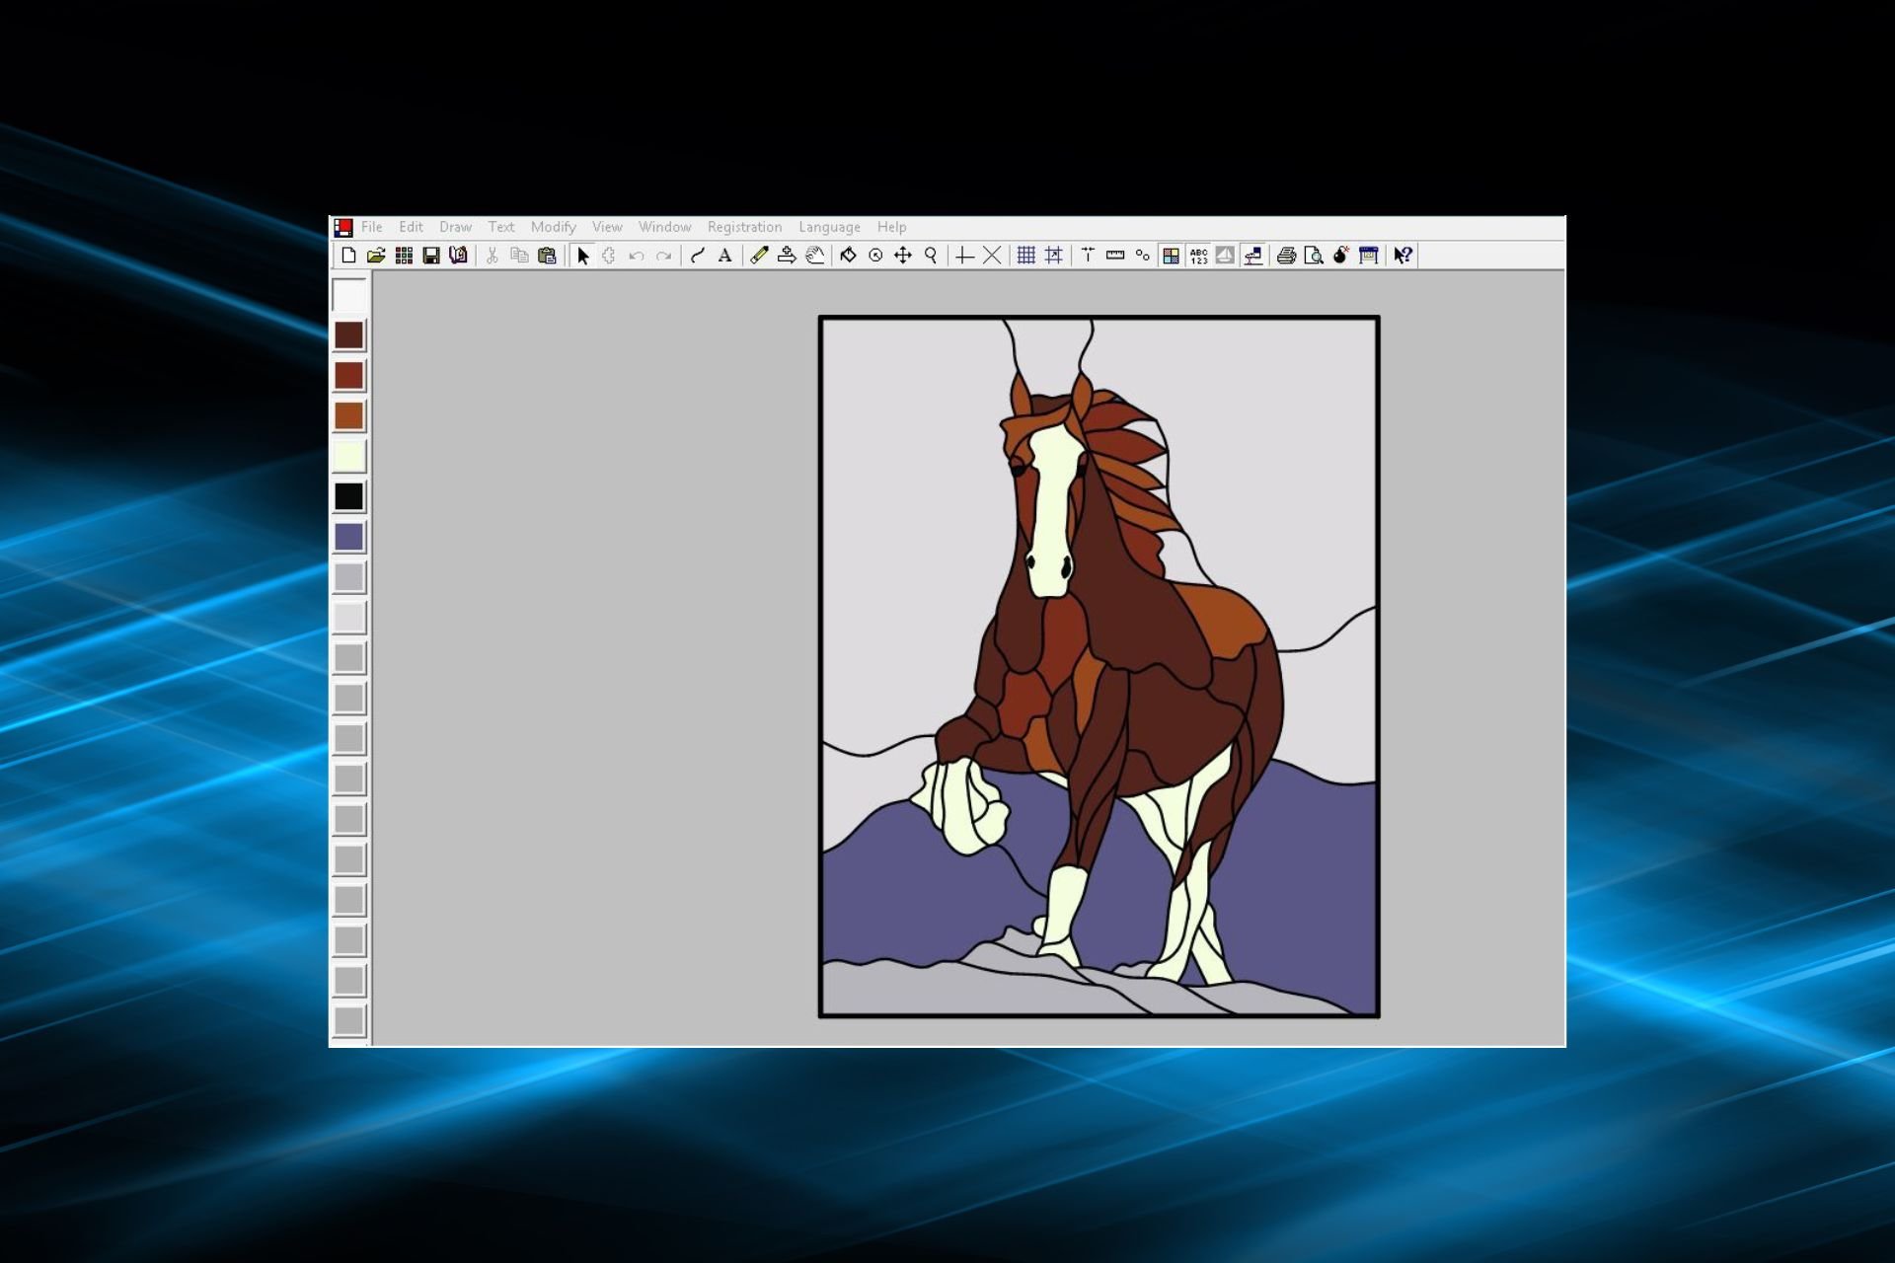Select the paint bucket fill tool

tap(848, 256)
